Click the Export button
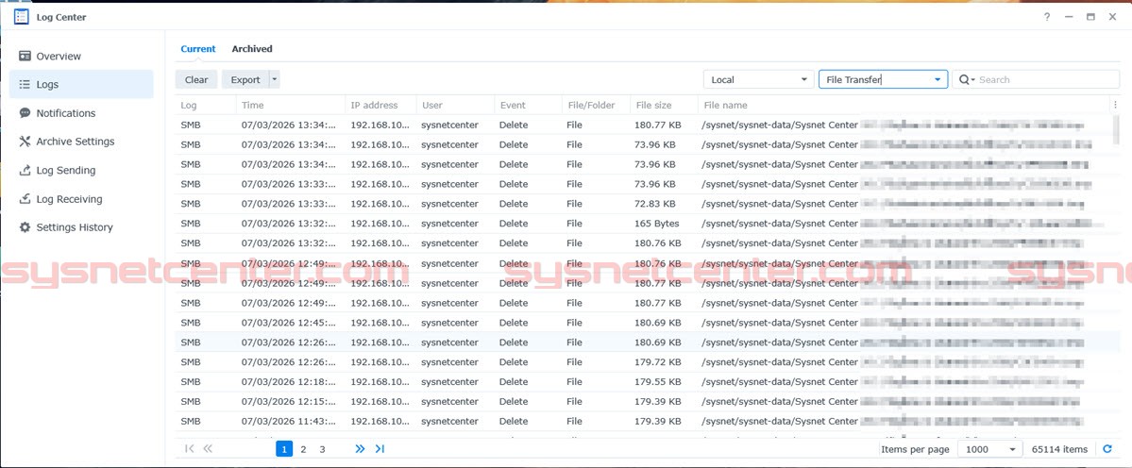Viewport: 1132px width, 468px height. [x=245, y=80]
